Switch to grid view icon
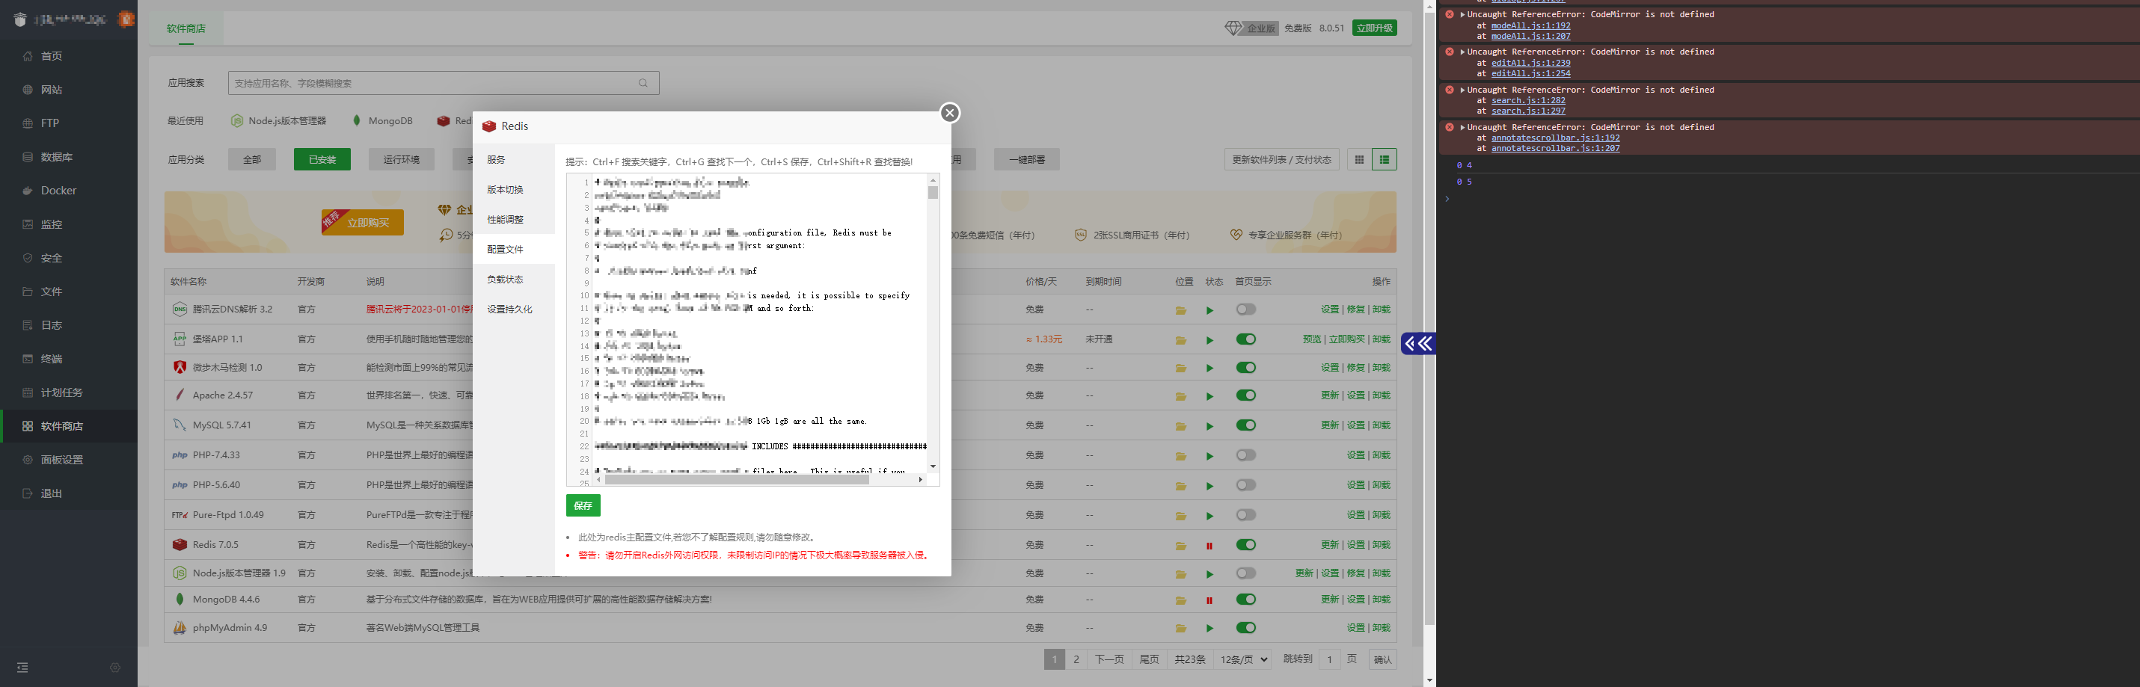Image resolution: width=2140 pixels, height=687 pixels. tap(1359, 159)
